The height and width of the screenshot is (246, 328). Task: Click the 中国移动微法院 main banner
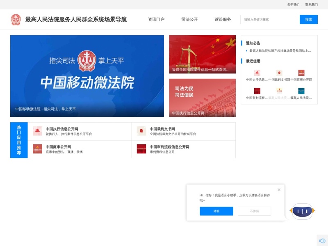(87, 76)
